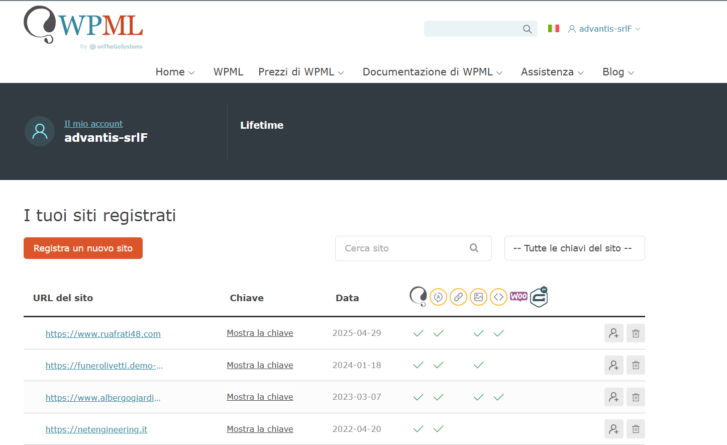Click the Italian flag language icon
The width and height of the screenshot is (727, 445).
click(554, 29)
